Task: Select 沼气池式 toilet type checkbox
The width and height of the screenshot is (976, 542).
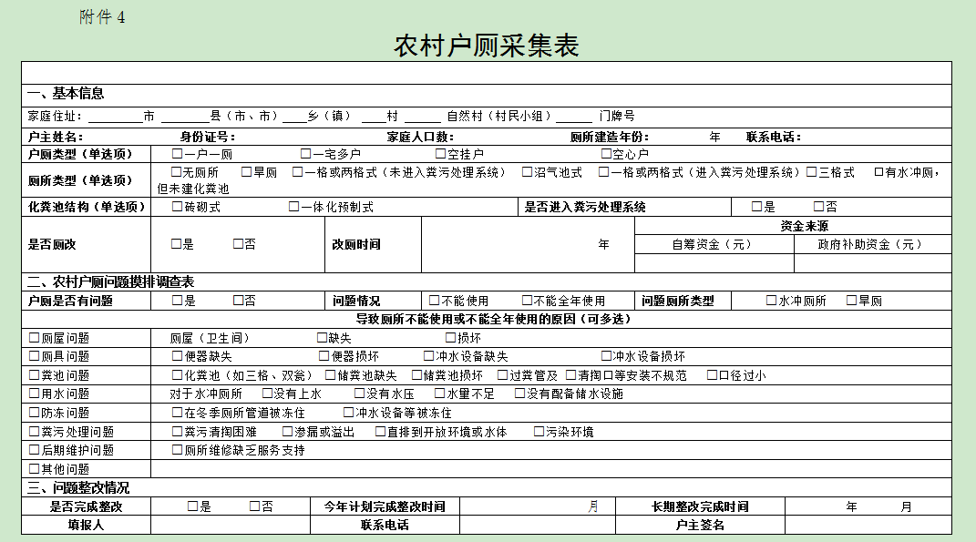Action: [527, 172]
